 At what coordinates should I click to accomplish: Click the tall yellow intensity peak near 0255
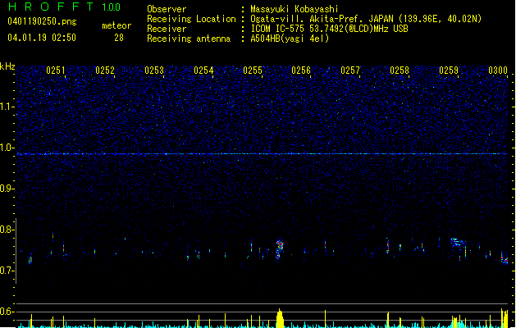pos(280,318)
